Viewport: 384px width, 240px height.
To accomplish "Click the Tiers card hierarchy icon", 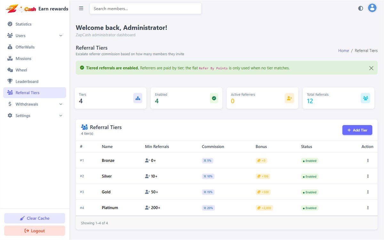I will 138,98.
